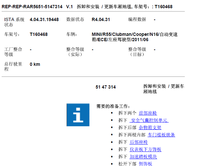Viewport: 197px width, 166px height.
Task: Click the heading 需要的准备工作
Action: pyautogui.click(x=113, y=106)
